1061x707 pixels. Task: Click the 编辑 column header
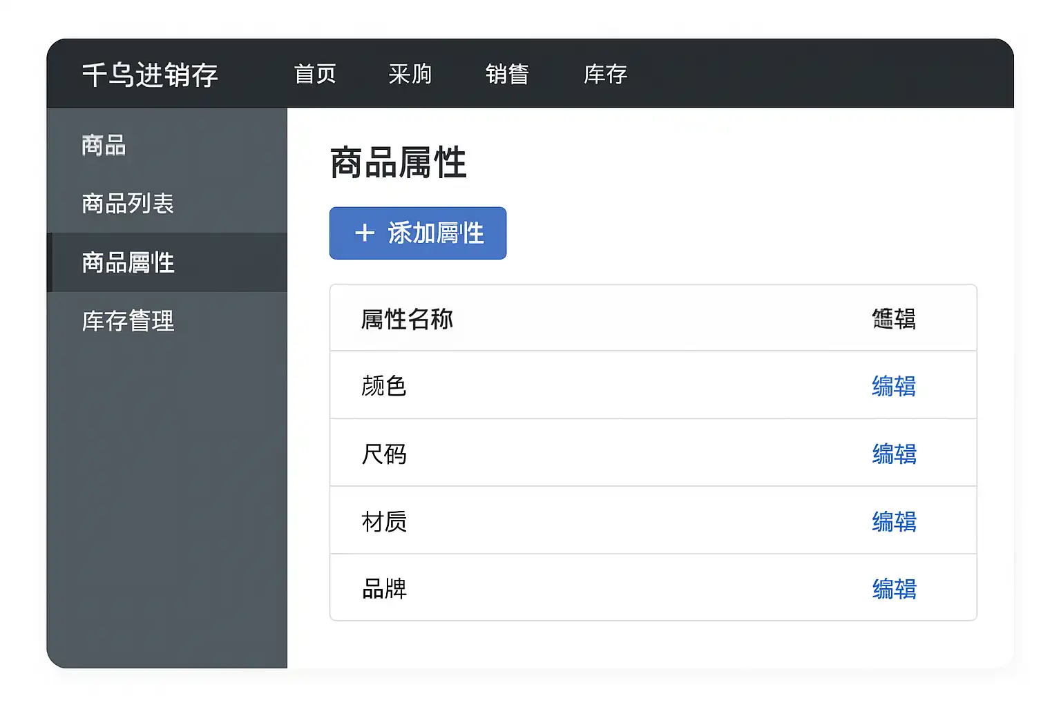(894, 319)
